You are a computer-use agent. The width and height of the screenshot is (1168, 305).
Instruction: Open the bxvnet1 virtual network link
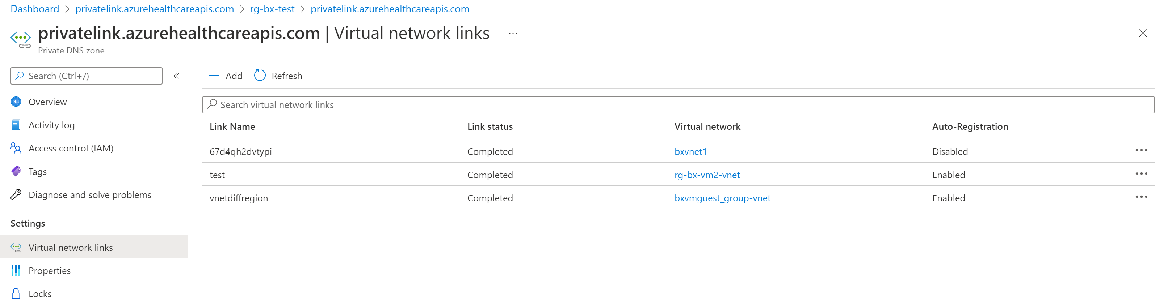tap(690, 151)
